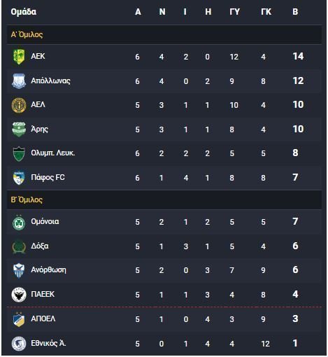Click the Εθνικός Ά. round badge

[x=19, y=344]
